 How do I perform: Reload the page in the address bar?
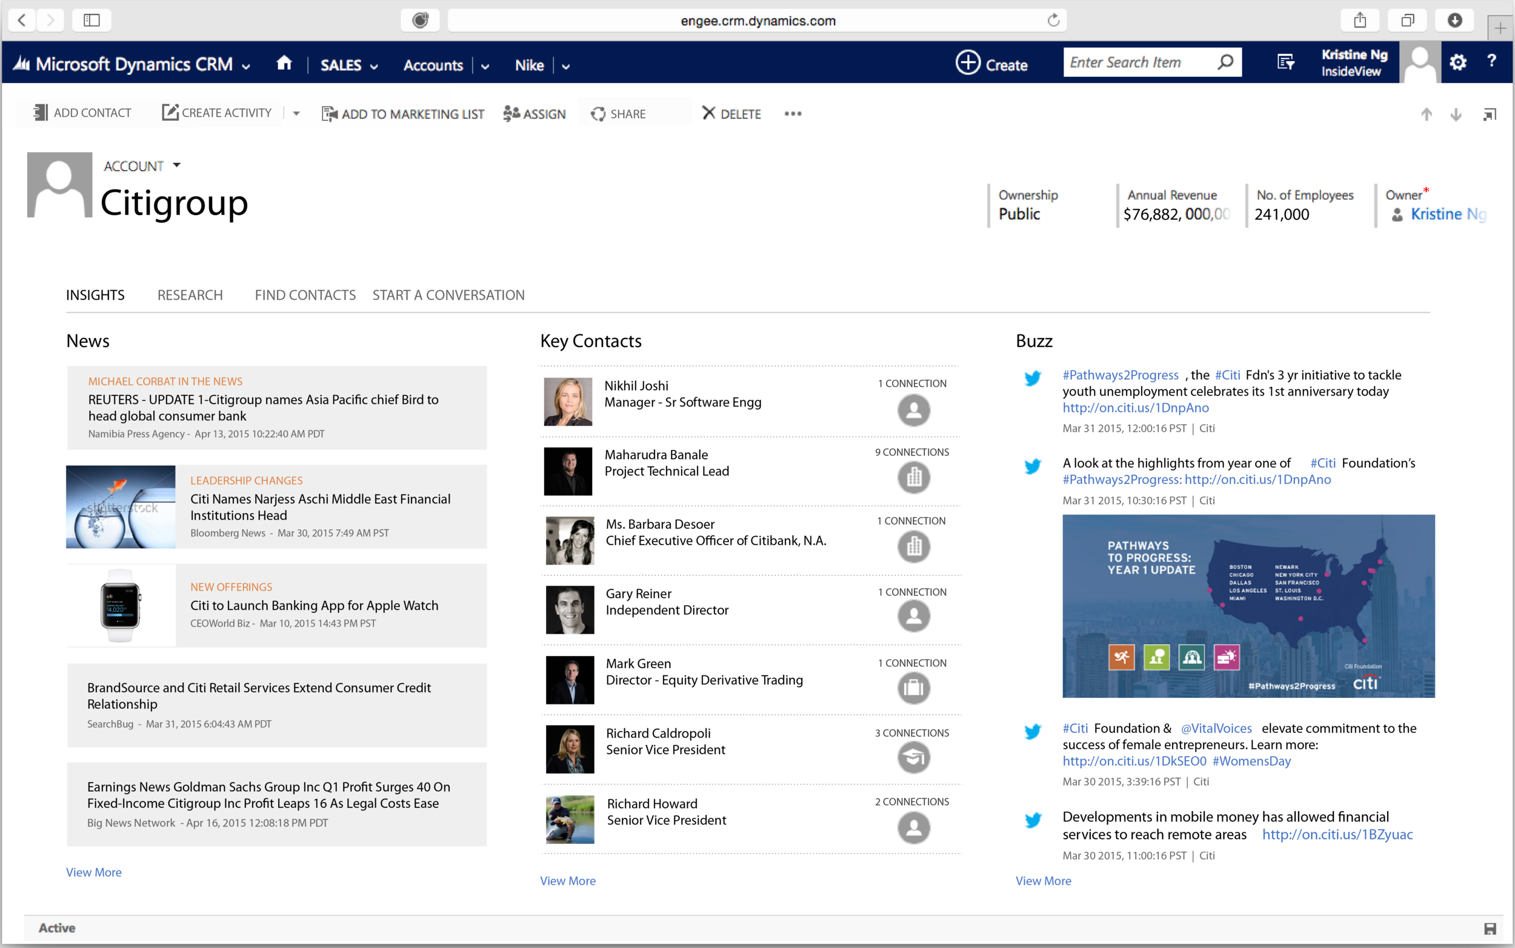point(1053,20)
